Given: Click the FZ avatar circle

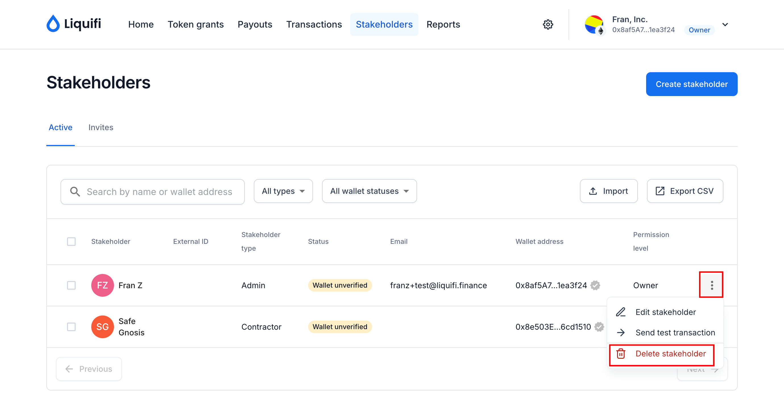Looking at the screenshot, I should pyautogui.click(x=102, y=285).
